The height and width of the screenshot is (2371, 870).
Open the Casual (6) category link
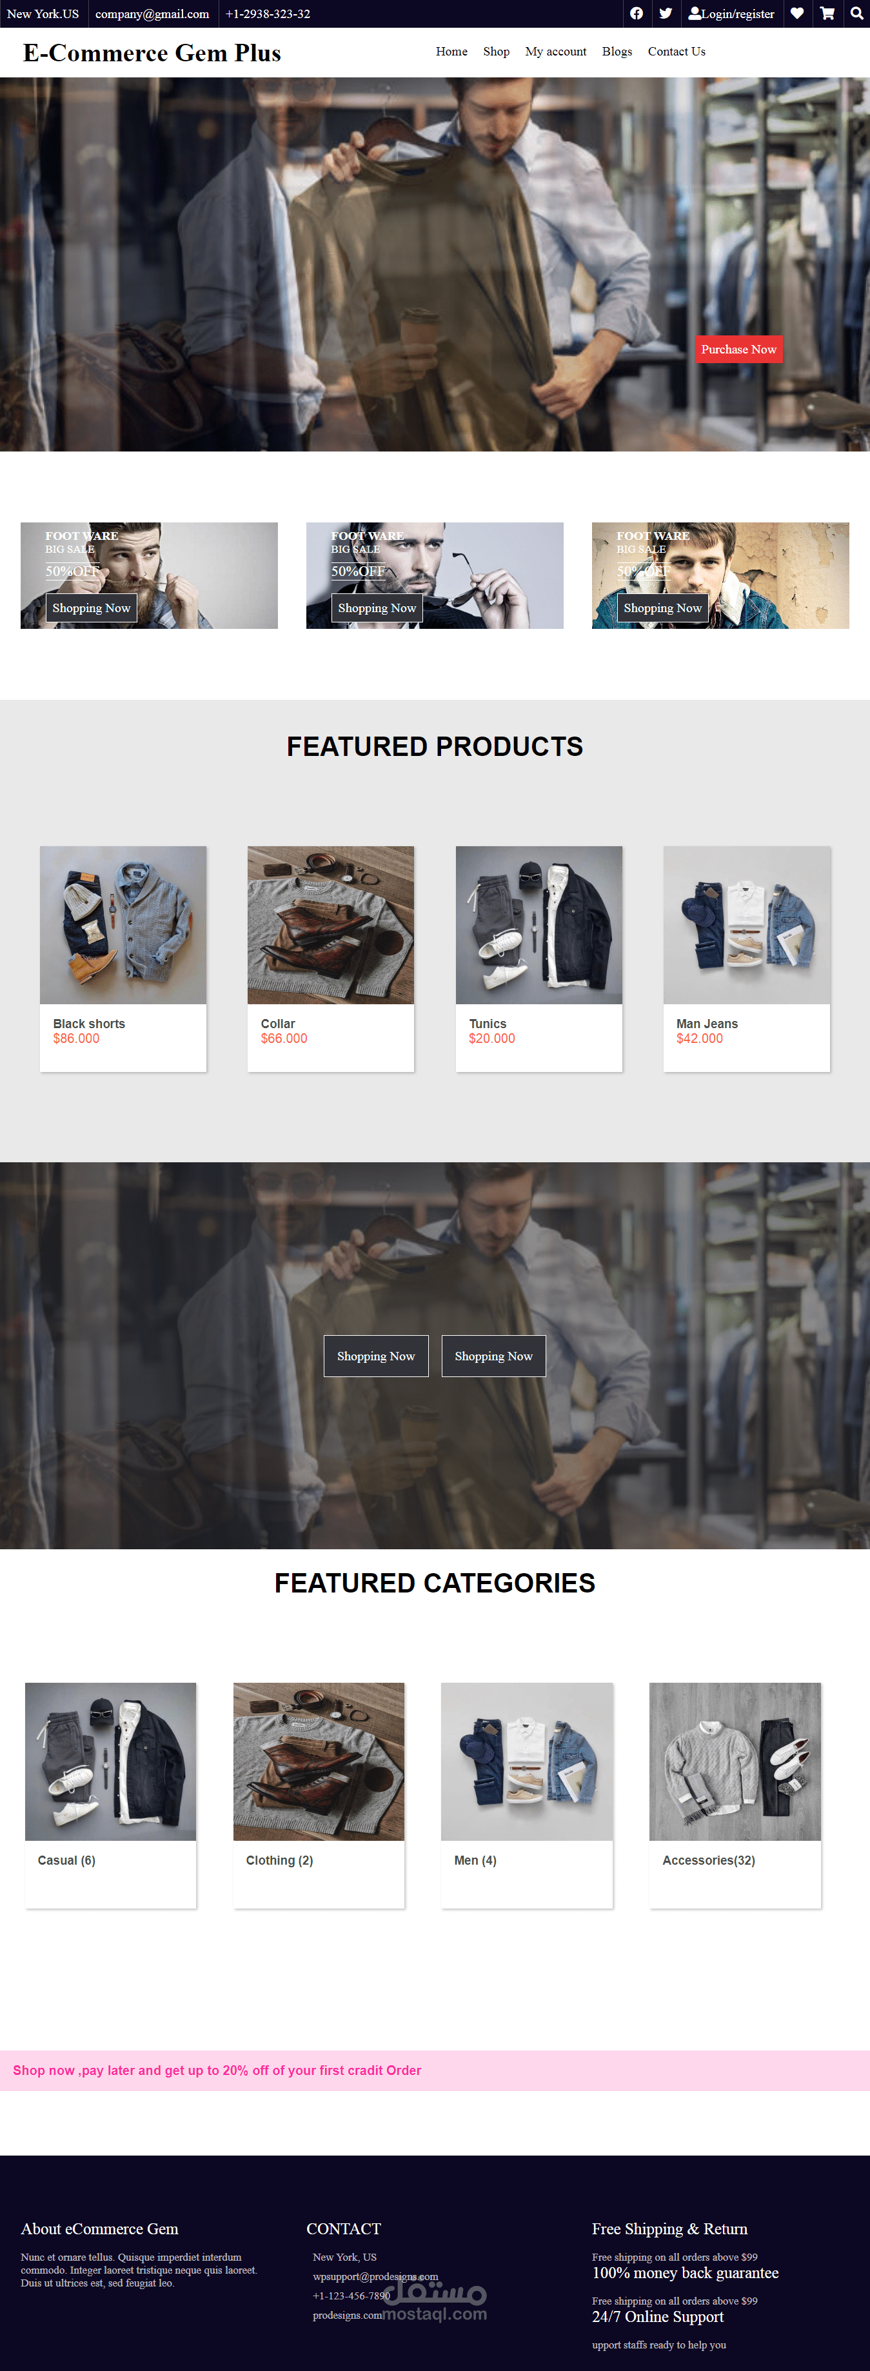pos(66,1860)
